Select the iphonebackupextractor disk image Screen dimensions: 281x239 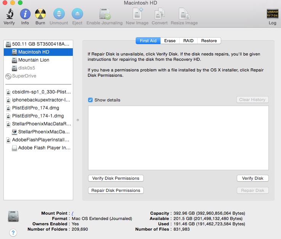[x=39, y=100]
